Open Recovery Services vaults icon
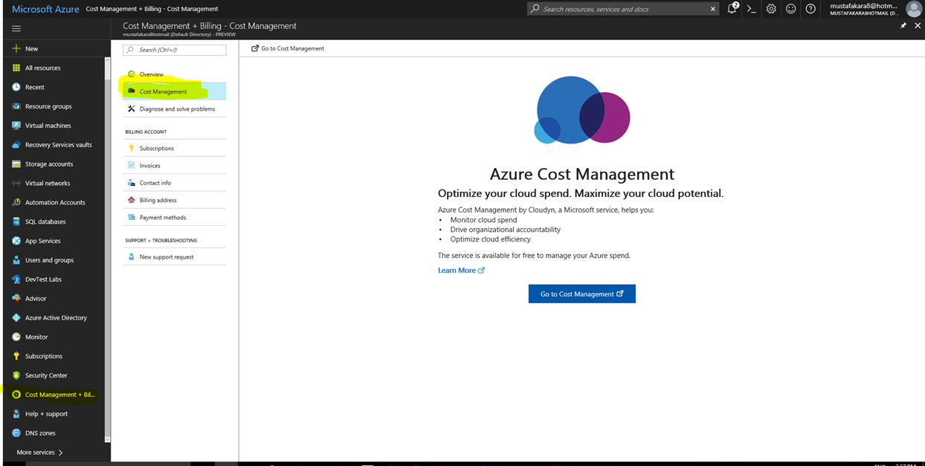This screenshot has width=925, height=466. point(16,145)
